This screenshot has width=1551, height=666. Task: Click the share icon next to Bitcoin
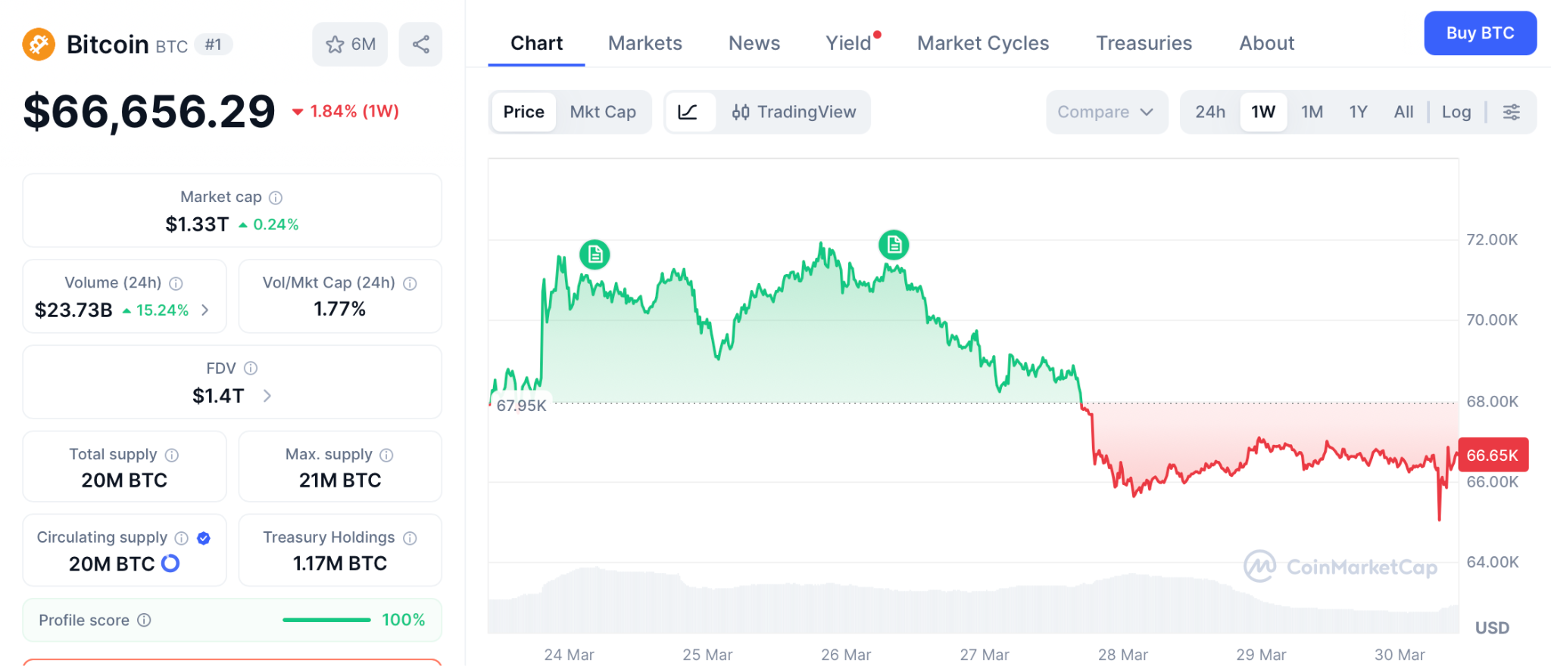[420, 45]
